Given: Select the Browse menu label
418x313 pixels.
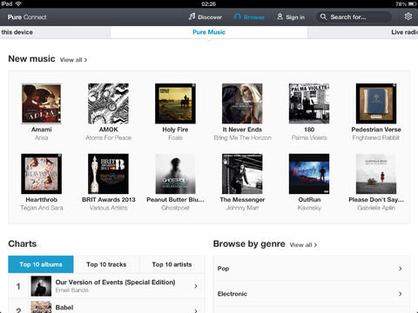Looking at the screenshot, I should click(x=254, y=17).
